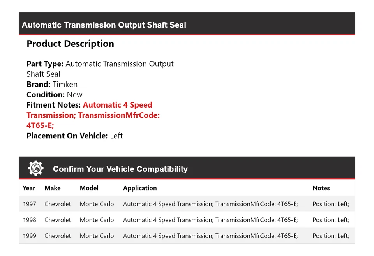Click the gear icon beside Confirm Your Vehicle Compatibility
Image resolution: width=374 pixels, height=256 pixels.
[35, 168]
